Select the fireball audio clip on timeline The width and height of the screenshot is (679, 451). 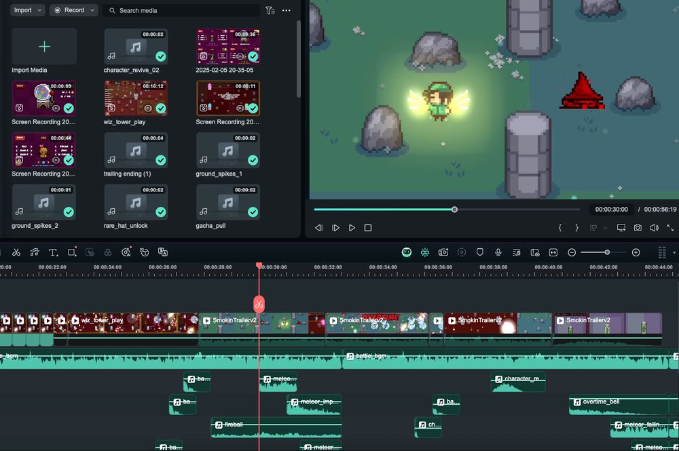[x=276, y=427]
